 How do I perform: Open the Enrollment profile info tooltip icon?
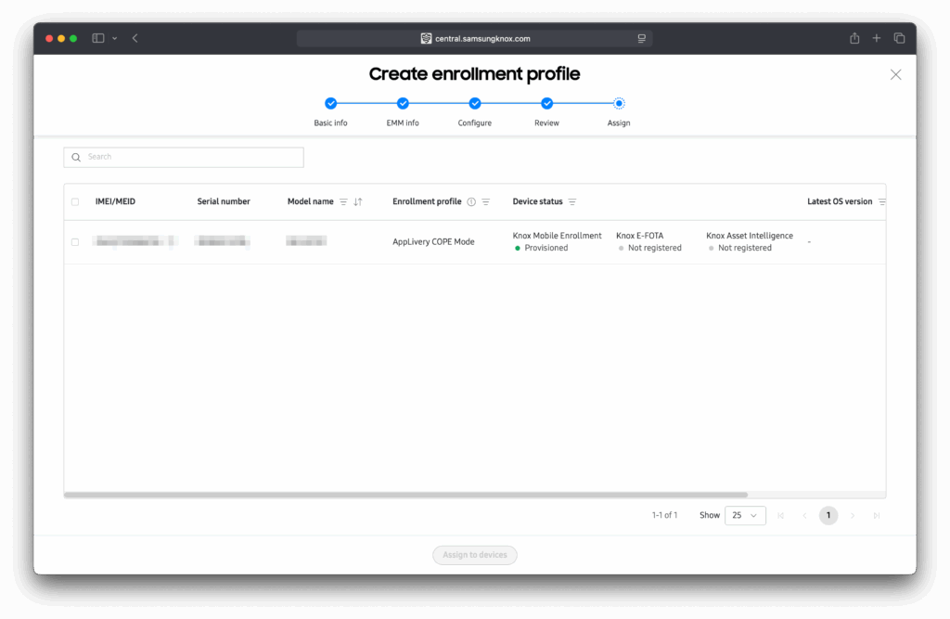pos(471,202)
